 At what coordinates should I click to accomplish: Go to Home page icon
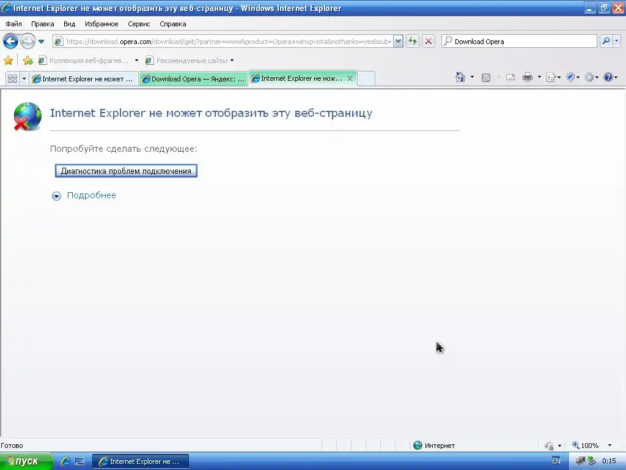[x=460, y=77]
